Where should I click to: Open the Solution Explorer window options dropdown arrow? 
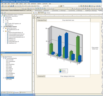click(27, 11)
